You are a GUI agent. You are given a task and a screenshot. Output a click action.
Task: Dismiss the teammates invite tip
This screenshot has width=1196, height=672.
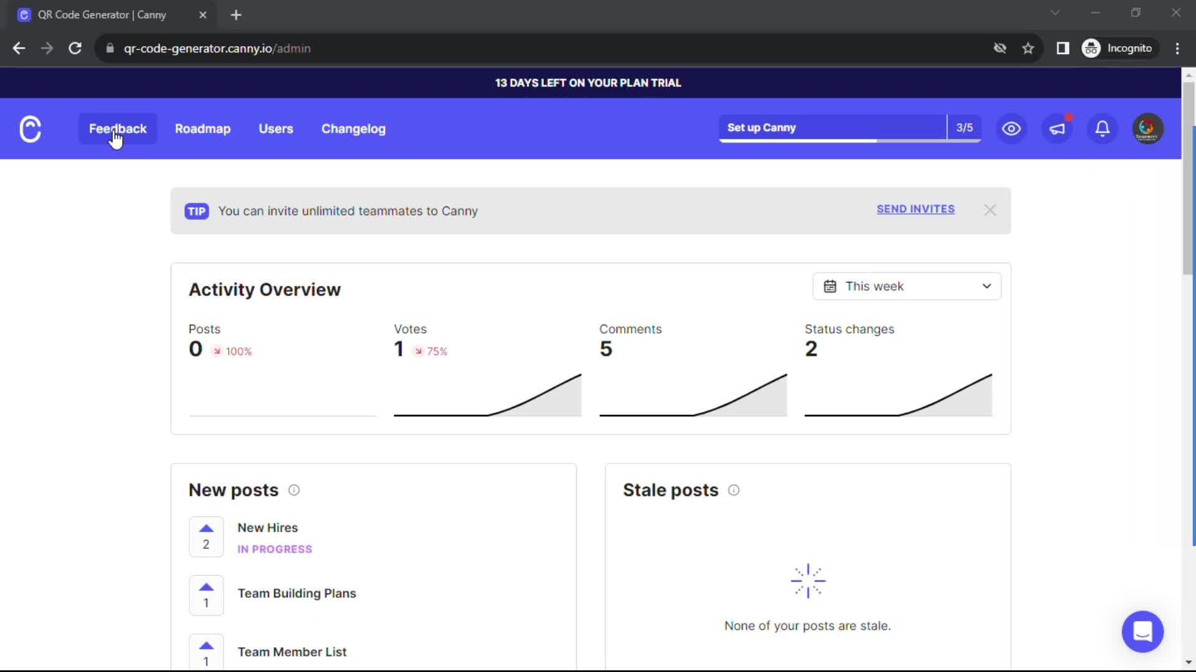pos(990,210)
